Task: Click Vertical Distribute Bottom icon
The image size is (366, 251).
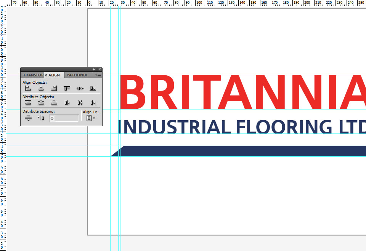Action: 54,103
